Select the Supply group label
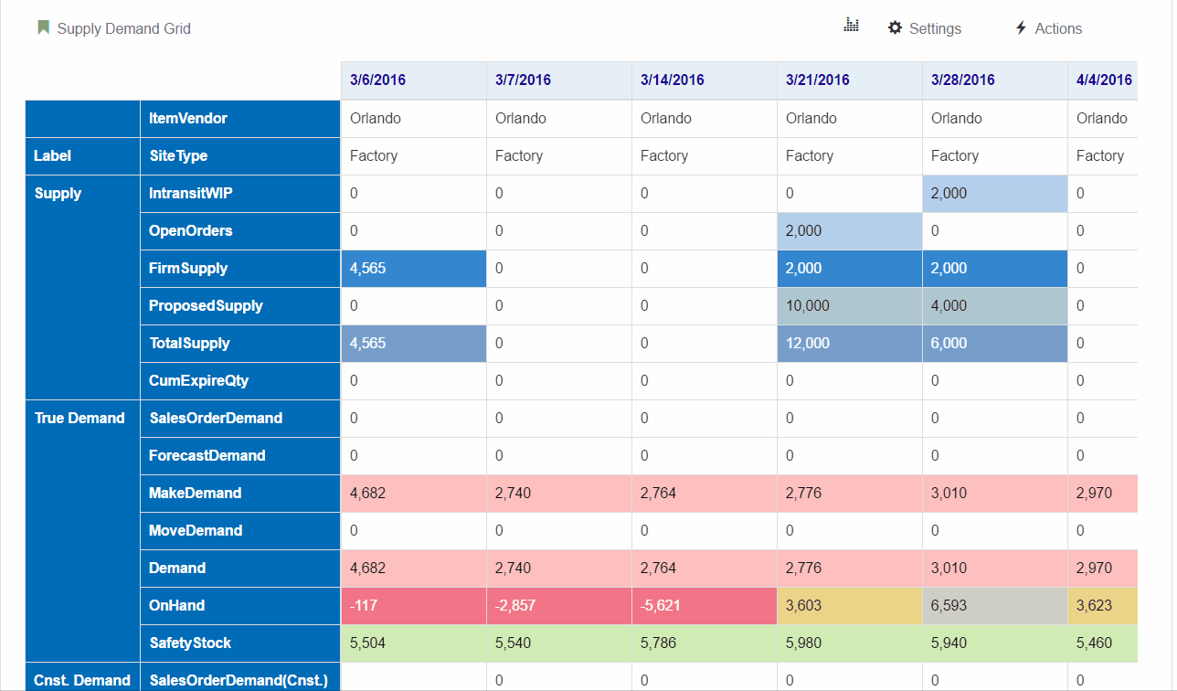 tap(58, 194)
